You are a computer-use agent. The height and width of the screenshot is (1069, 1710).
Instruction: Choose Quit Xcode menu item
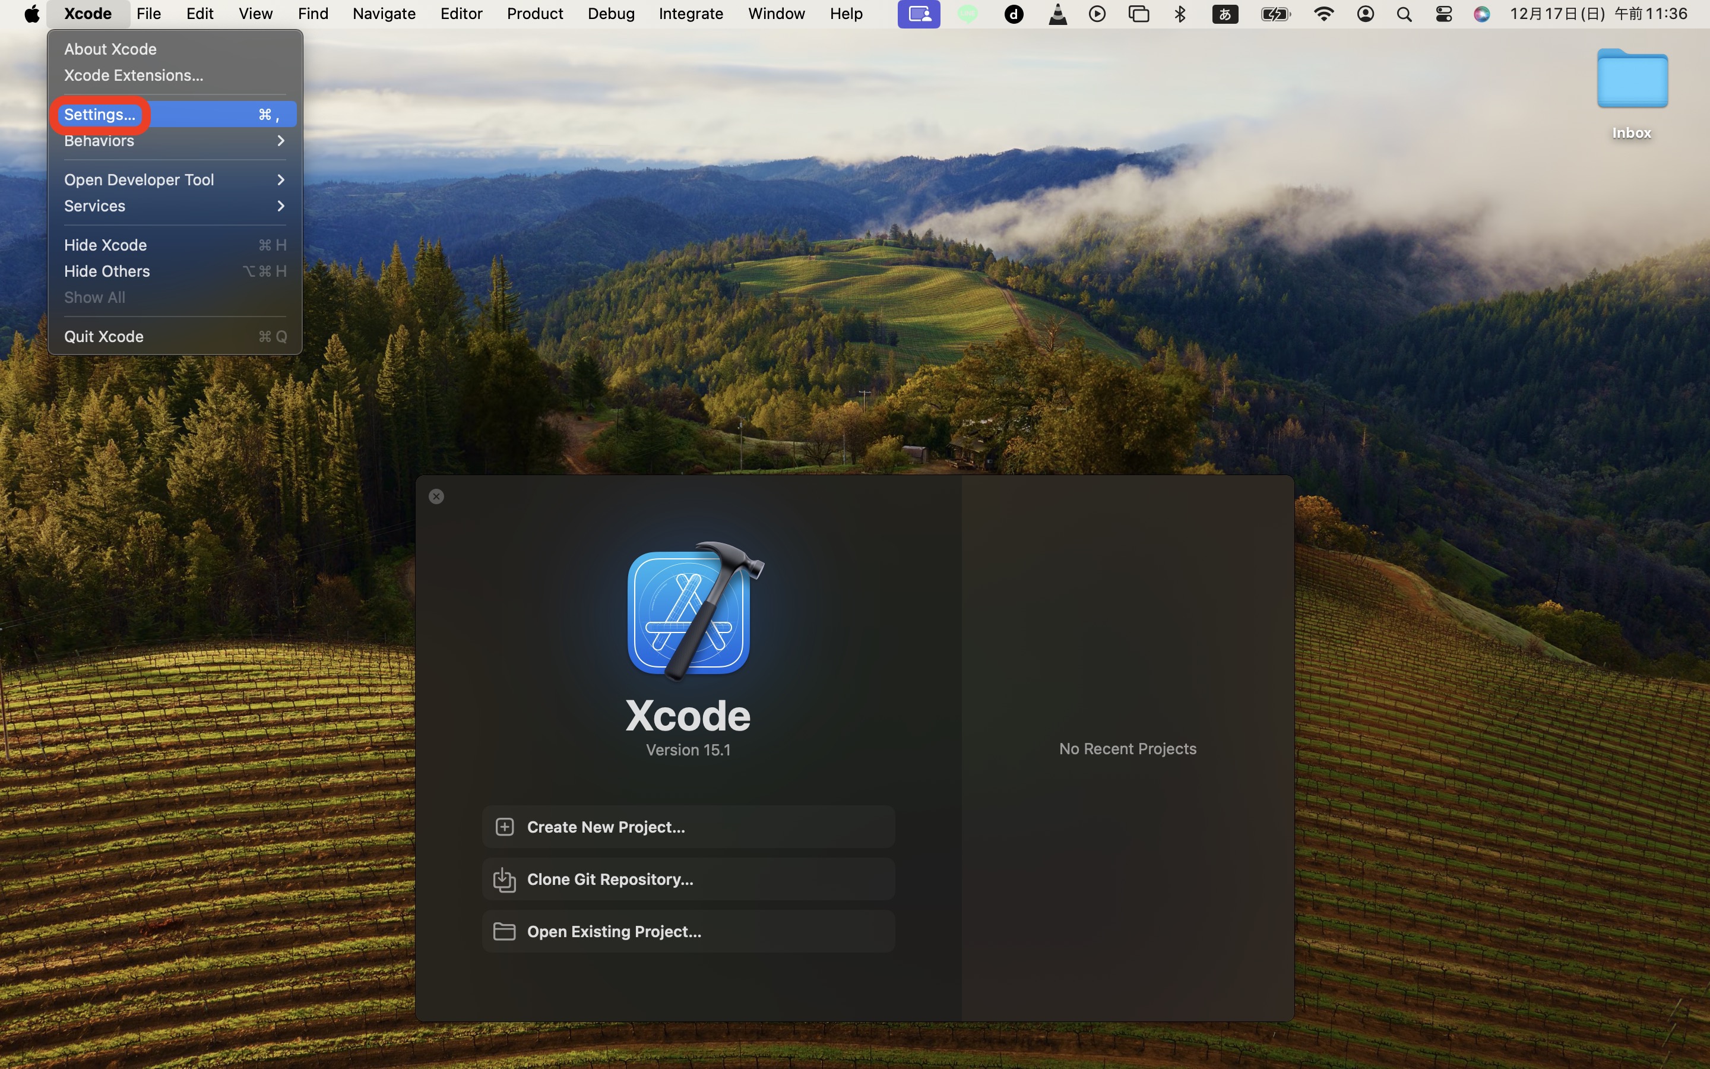point(175,337)
